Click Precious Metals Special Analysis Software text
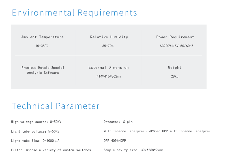Screen dimensions: 234x167 (43, 70)
